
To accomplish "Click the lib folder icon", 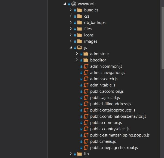I will click(x=80, y=154).
